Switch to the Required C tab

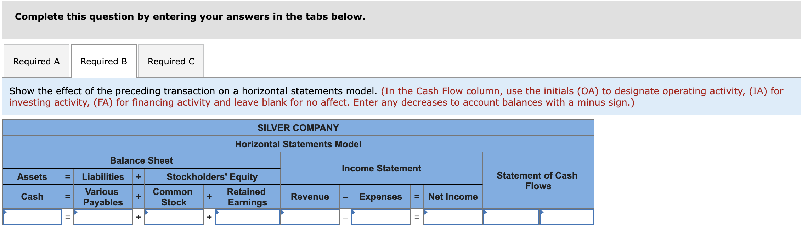coord(171,61)
